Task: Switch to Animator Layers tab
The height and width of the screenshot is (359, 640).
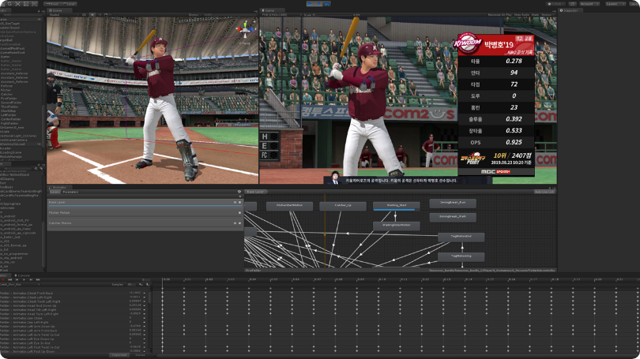Action: pos(55,192)
